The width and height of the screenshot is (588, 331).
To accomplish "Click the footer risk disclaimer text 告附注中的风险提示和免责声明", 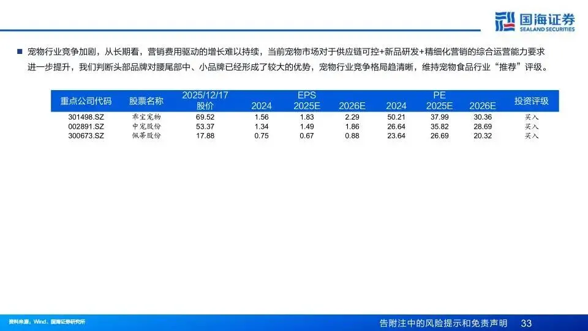I will click(443, 323).
